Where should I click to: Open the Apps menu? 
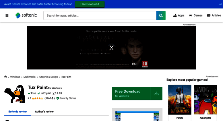179,15
